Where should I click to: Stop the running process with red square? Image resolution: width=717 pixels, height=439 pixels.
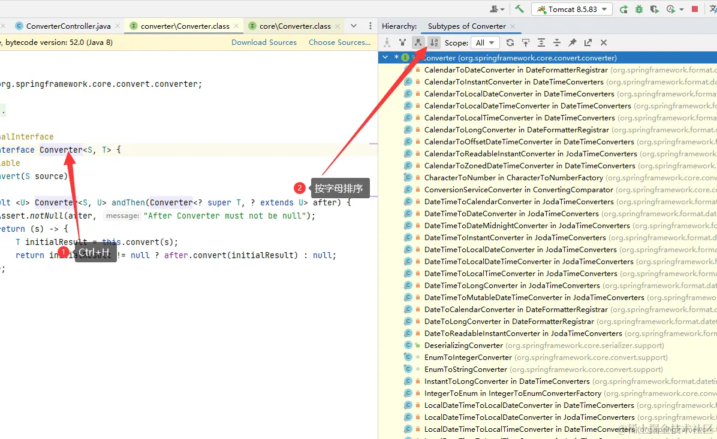point(695,9)
